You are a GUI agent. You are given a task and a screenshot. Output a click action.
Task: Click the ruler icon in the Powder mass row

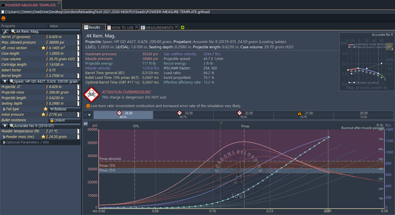click(x=78, y=137)
